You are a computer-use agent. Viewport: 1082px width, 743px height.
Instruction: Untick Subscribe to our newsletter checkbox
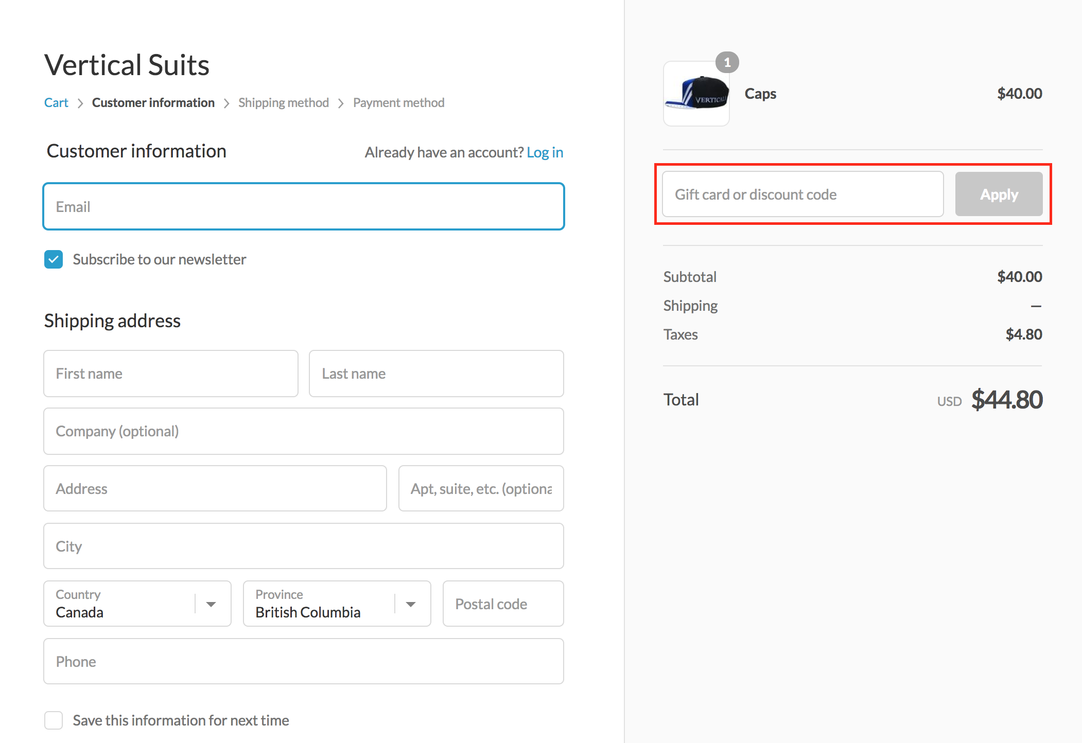(x=54, y=259)
